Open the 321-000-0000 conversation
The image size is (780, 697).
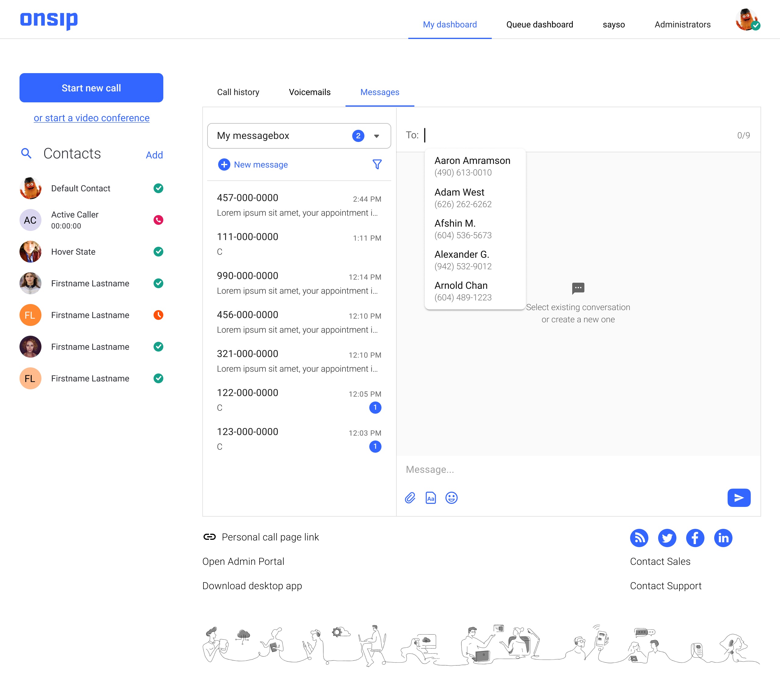tap(299, 361)
